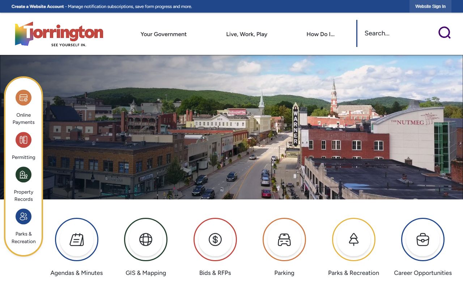
Task: Click the tree icon for Parks & Recreation
Action: point(354,240)
